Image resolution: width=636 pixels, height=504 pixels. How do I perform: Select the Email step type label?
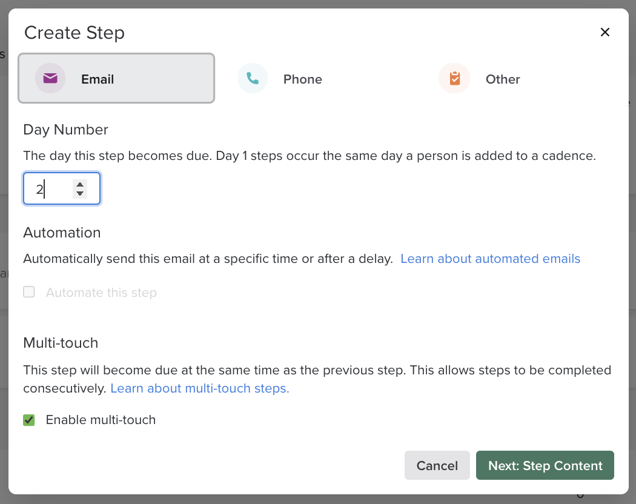(98, 79)
